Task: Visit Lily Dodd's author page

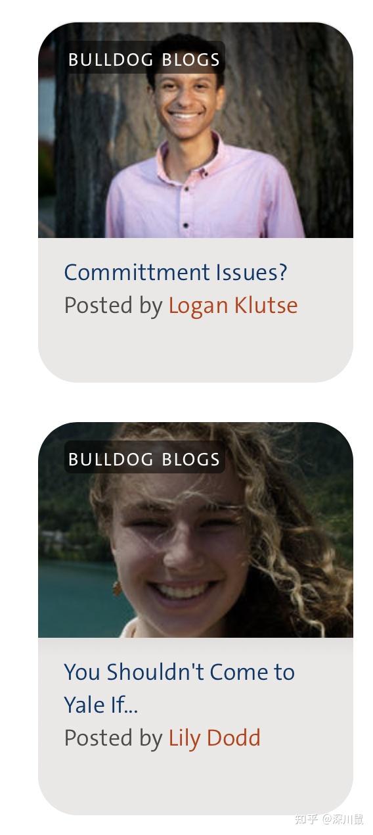Action: pos(215,738)
